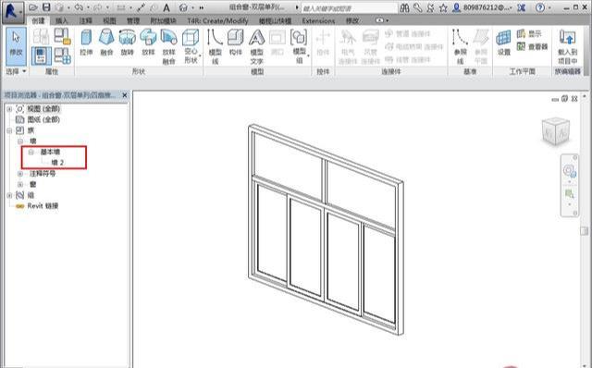Select the 墙 2 tree item
The height and width of the screenshot is (368, 592).
[57, 163]
